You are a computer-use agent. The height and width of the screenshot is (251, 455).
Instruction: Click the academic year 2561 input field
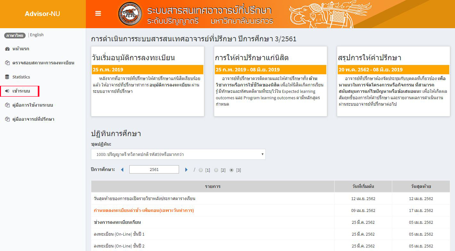pyautogui.click(x=154, y=170)
